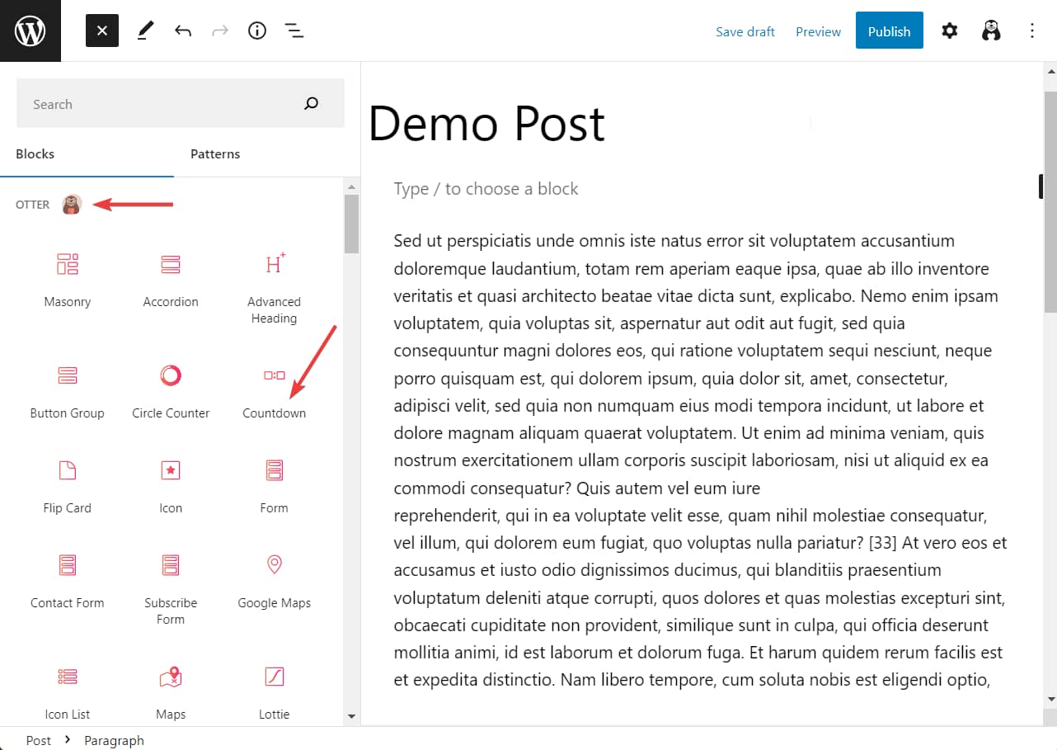This screenshot has height=750, width=1057.
Task: Click the block list scrollbar thumb
Action: coord(352,224)
